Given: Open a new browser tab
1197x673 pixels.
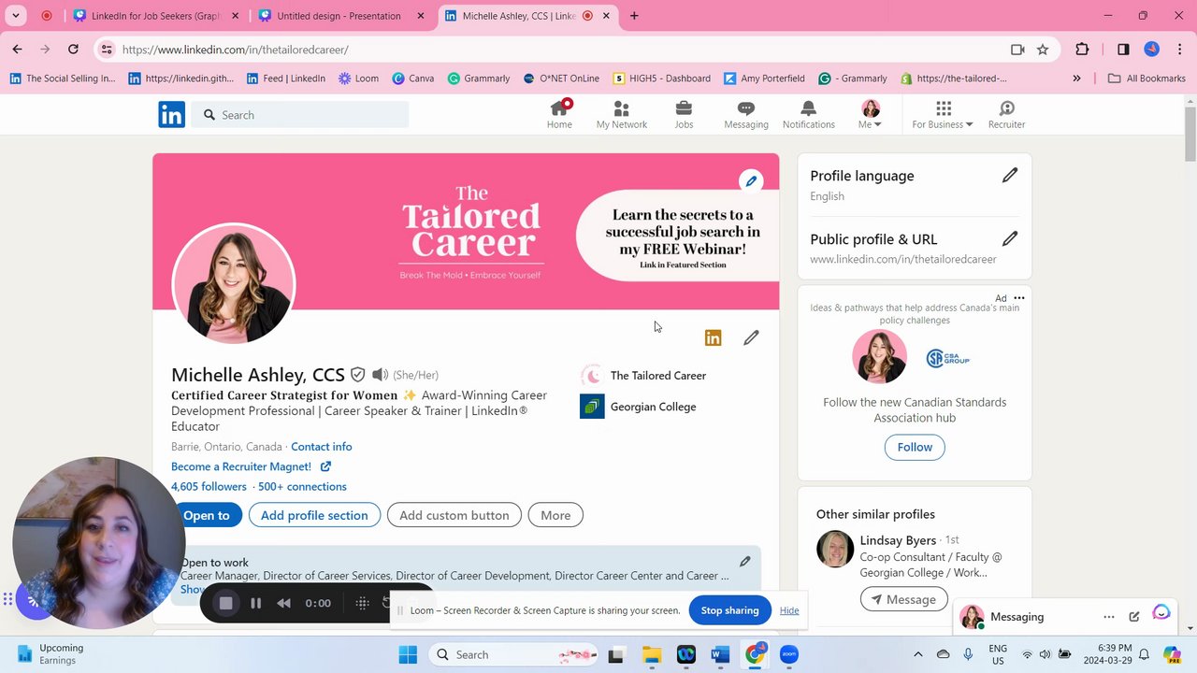Looking at the screenshot, I should click(634, 16).
